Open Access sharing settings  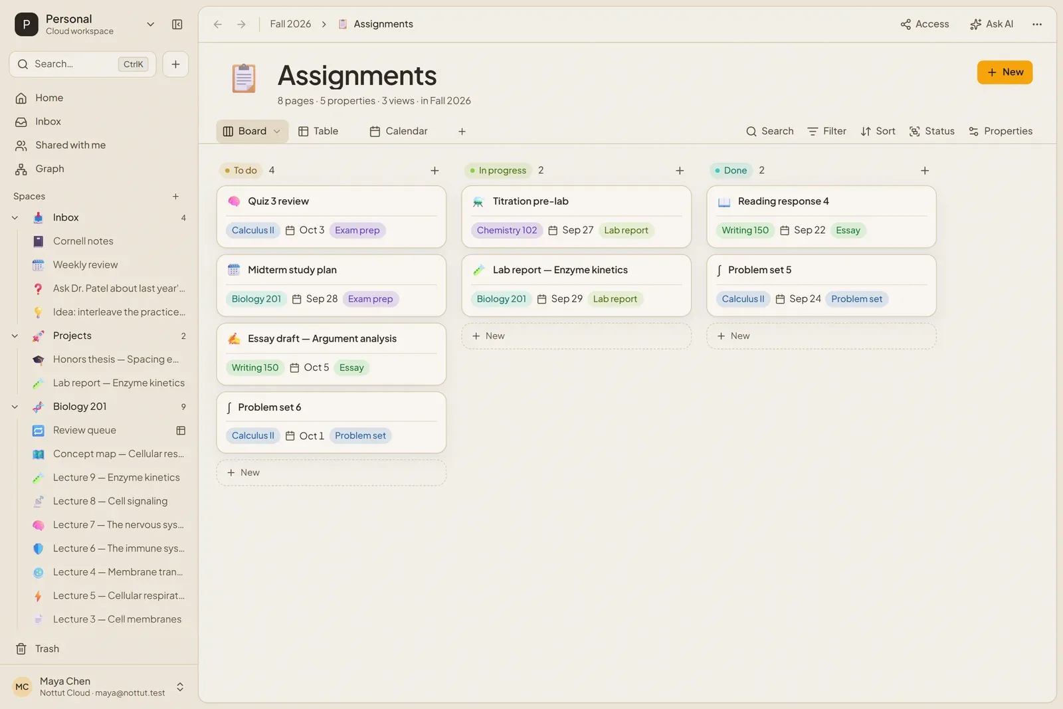(x=925, y=25)
